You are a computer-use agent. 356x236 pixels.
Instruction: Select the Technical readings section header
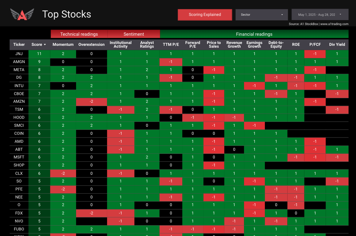click(79, 34)
